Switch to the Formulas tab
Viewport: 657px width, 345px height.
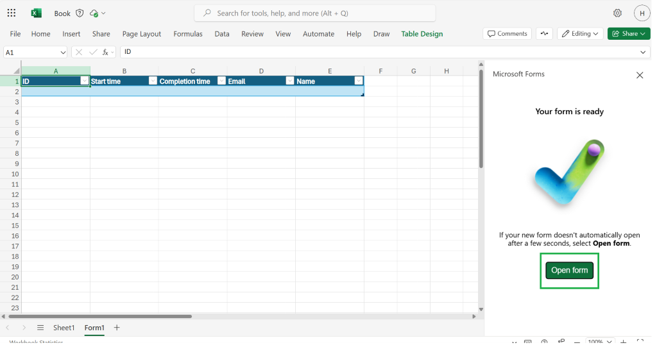[x=188, y=34]
